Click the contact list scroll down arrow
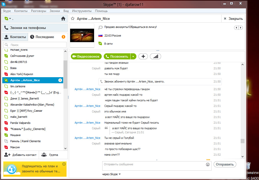The image size is (259, 180). tap(66, 148)
